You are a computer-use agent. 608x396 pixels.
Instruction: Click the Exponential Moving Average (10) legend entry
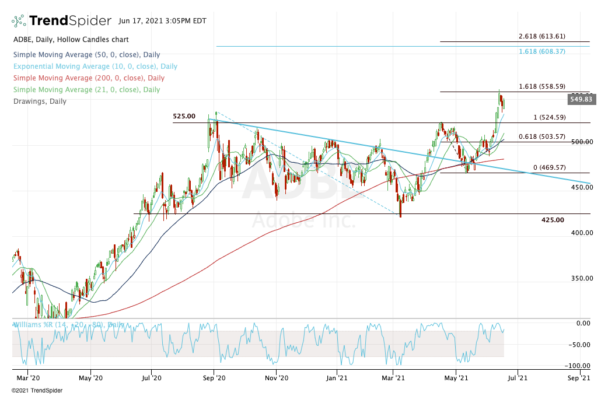[95, 66]
